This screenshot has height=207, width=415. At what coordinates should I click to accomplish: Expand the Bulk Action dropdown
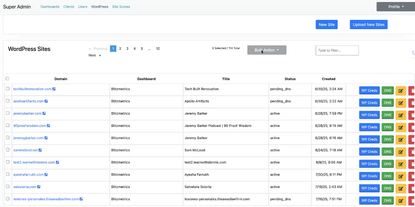(x=267, y=50)
